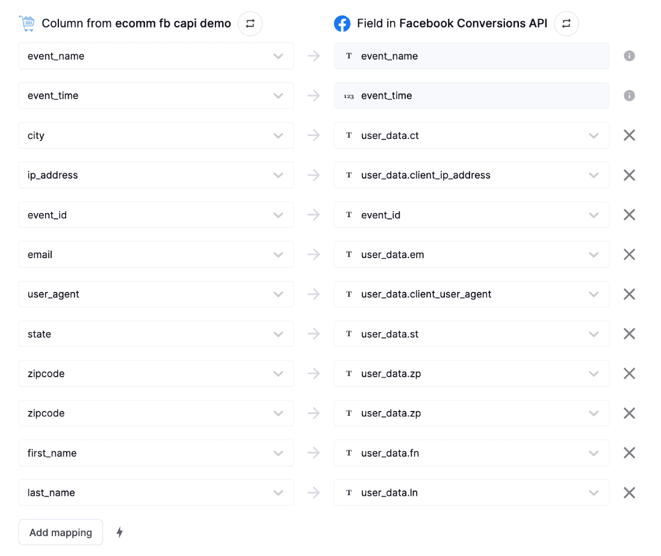
Task: Remove the event_id mapping row
Action: [629, 215]
